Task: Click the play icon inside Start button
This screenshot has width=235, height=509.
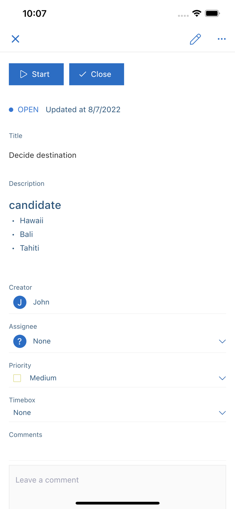Action: tap(23, 74)
